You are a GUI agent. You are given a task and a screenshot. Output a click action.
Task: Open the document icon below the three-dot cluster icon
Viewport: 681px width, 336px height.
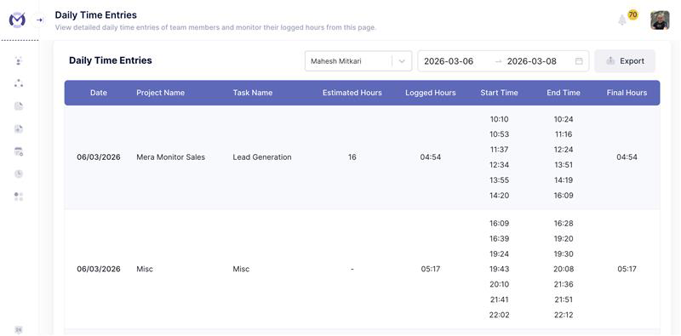click(x=19, y=106)
